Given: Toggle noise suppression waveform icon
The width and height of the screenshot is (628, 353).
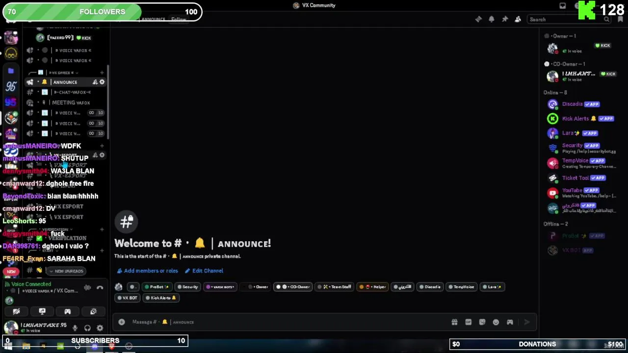Looking at the screenshot, I should (x=87, y=288).
